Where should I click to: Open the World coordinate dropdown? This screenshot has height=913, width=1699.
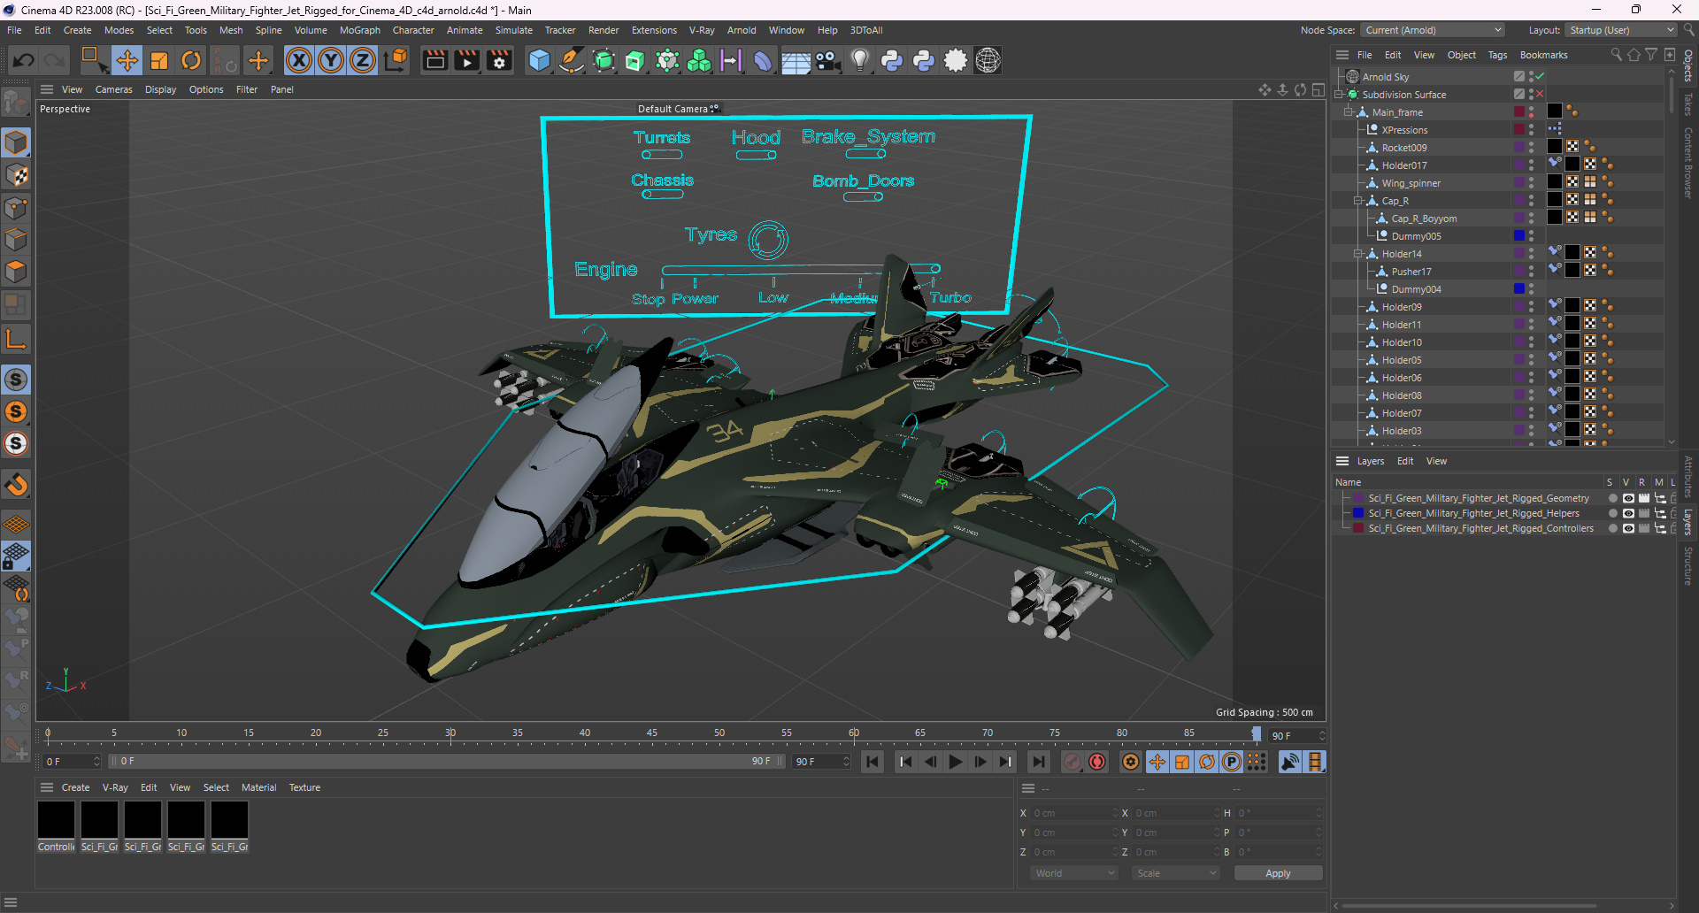pos(1074,873)
